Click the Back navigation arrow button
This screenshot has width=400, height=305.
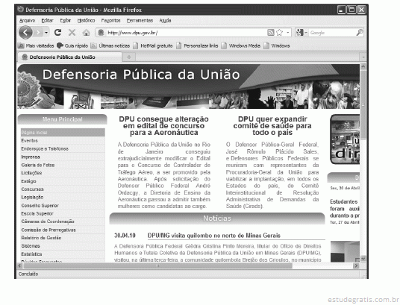tap(25, 32)
